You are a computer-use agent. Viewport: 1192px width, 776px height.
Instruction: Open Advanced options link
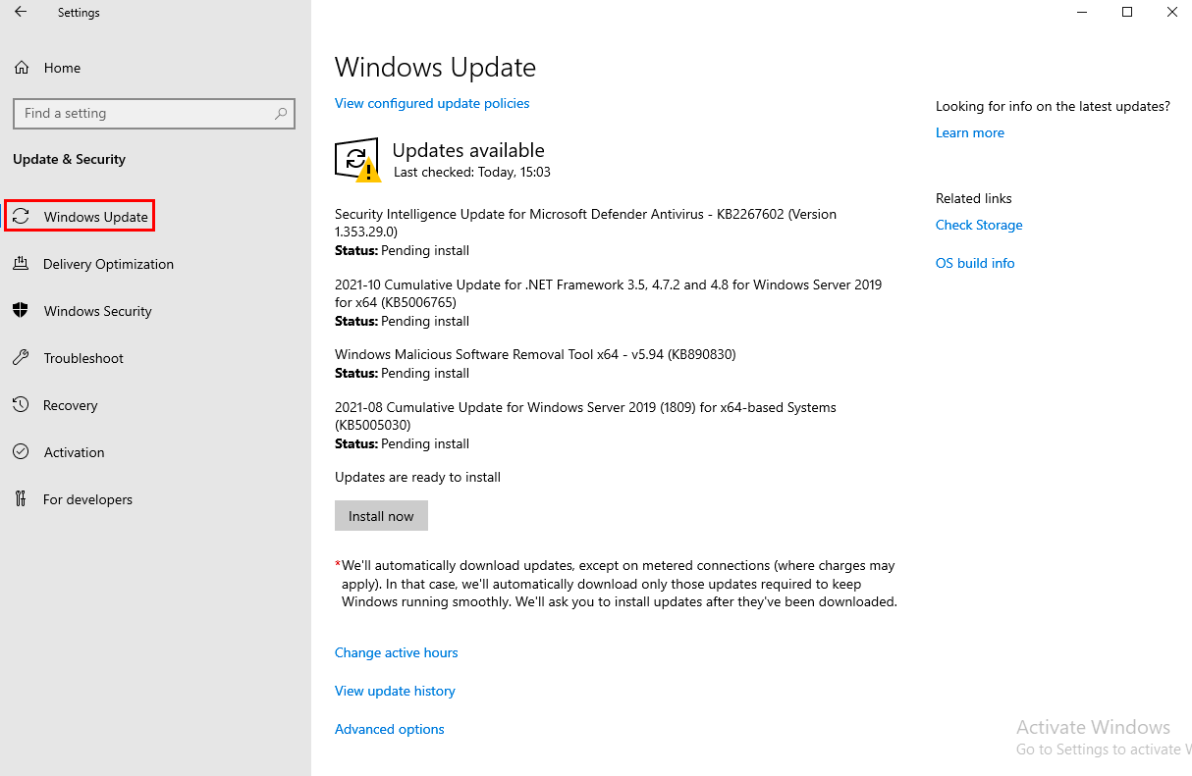point(390,729)
